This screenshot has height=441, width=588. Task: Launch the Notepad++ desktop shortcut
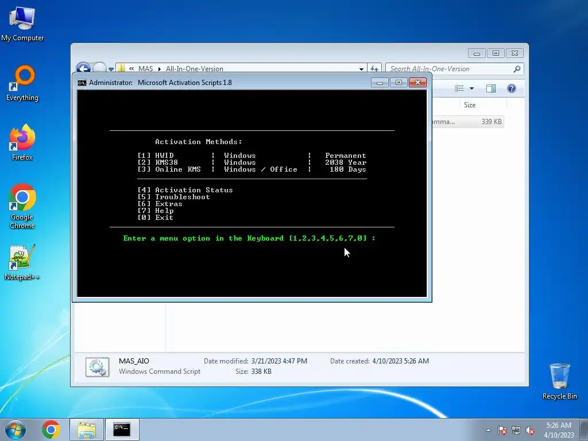coord(22,262)
